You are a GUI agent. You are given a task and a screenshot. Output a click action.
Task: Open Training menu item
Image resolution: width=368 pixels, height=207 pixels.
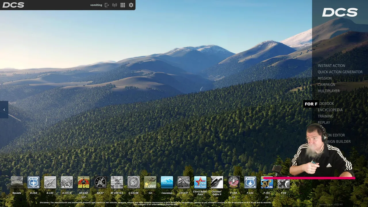[325, 116]
